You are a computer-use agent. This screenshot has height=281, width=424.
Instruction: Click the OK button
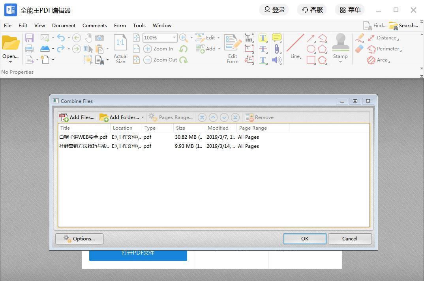305,238
